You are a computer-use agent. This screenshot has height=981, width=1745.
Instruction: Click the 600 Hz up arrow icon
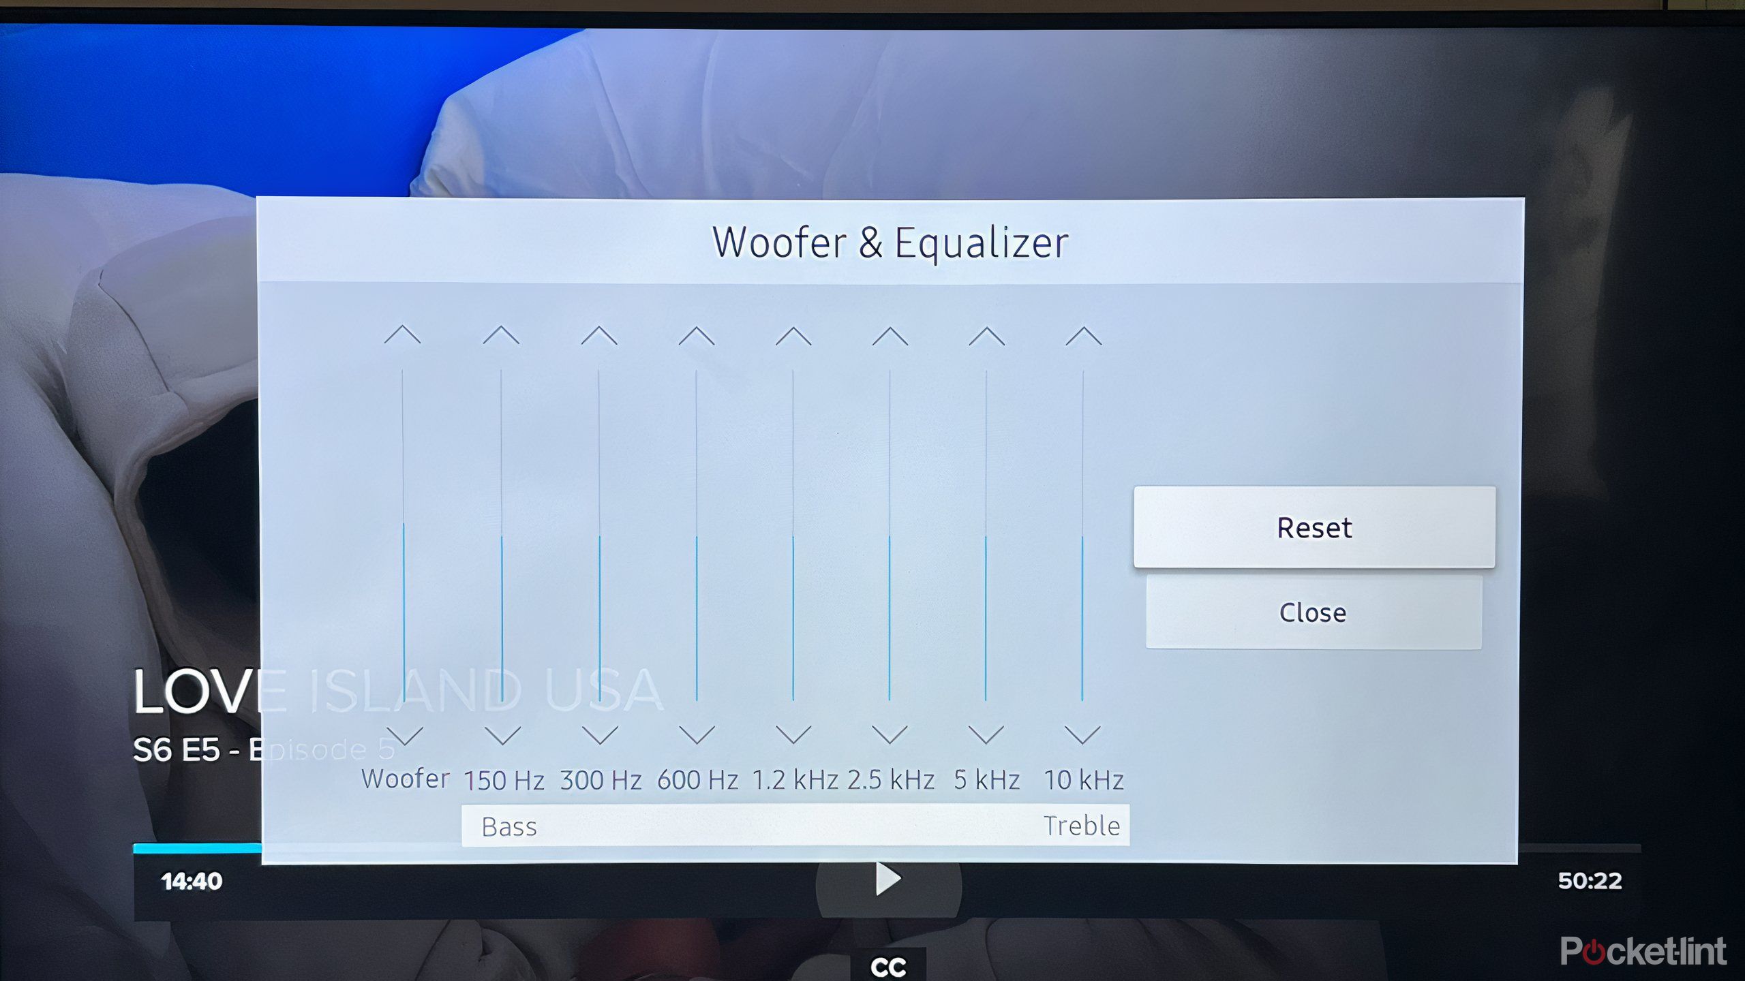tap(695, 335)
